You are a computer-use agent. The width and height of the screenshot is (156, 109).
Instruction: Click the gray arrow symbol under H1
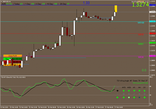[134, 94]
